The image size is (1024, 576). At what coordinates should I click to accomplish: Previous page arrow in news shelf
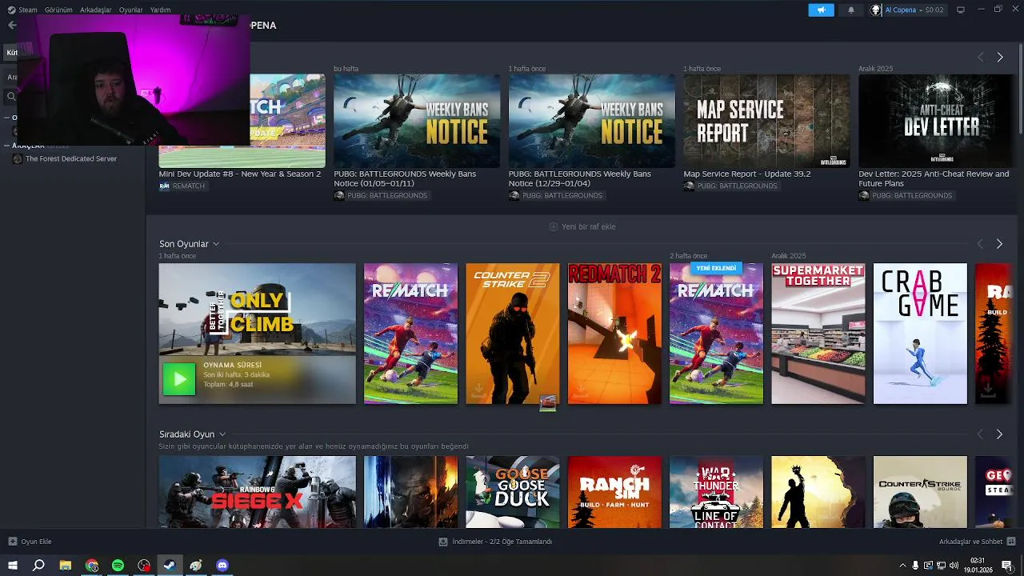click(x=980, y=57)
